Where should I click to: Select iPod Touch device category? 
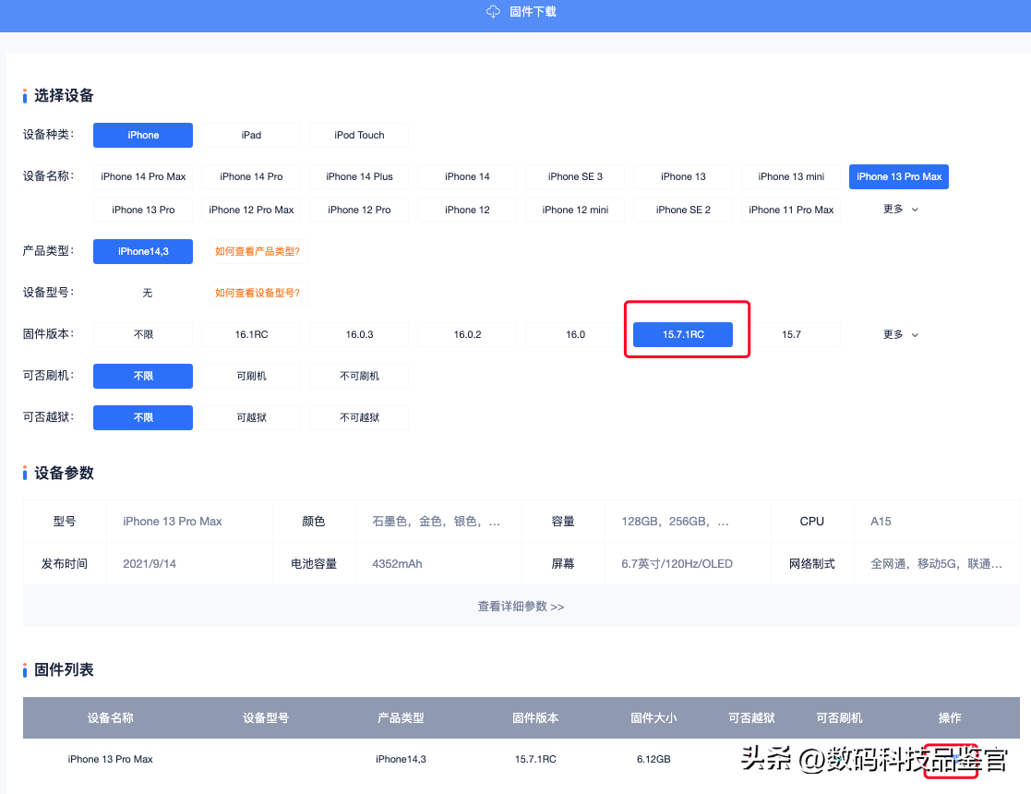click(x=359, y=135)
